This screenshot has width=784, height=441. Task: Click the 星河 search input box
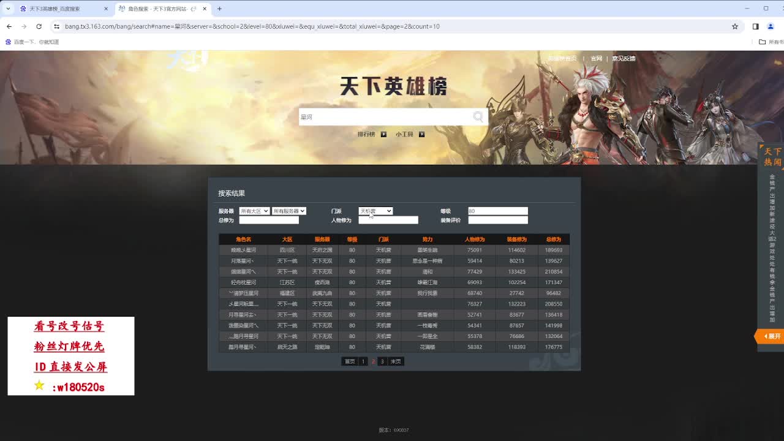(x=385, y=117)
